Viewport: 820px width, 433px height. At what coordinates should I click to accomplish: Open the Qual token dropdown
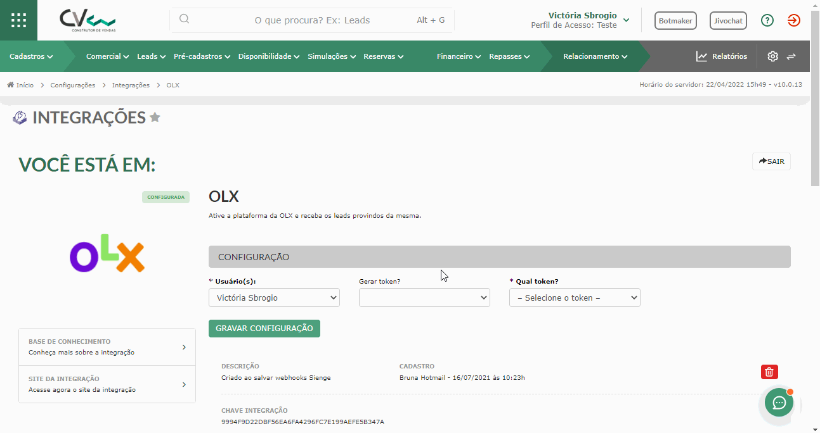[x=575, y=298]
